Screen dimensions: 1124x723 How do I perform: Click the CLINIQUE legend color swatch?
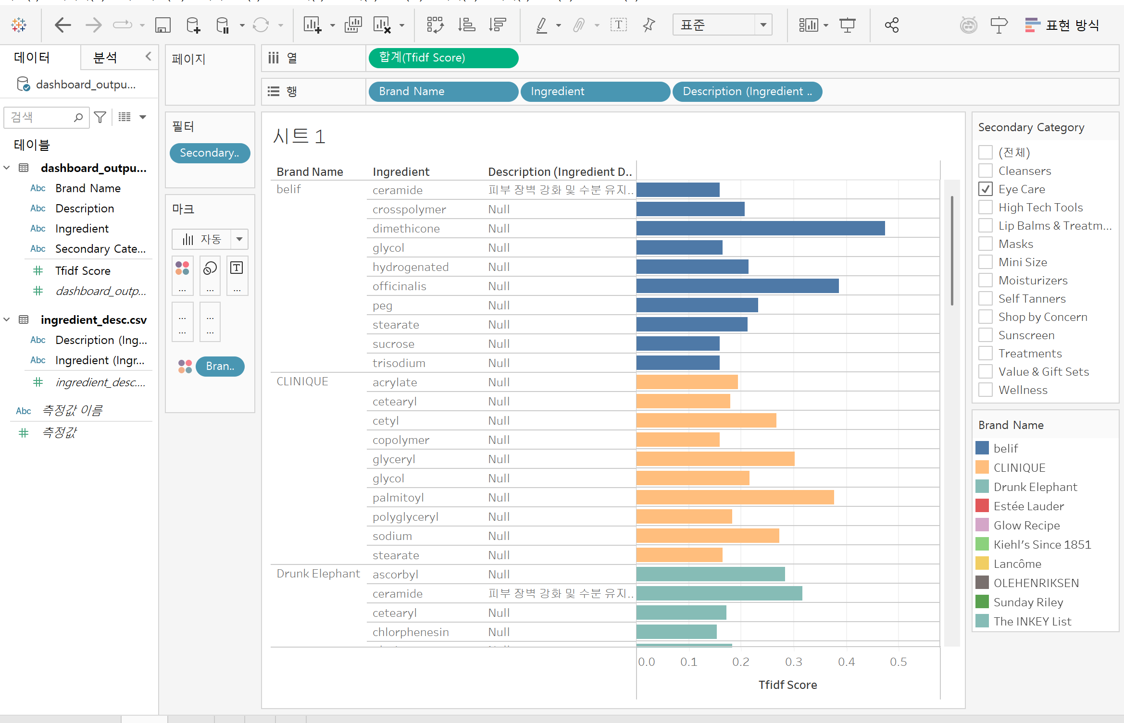click(x=982, y=468)
